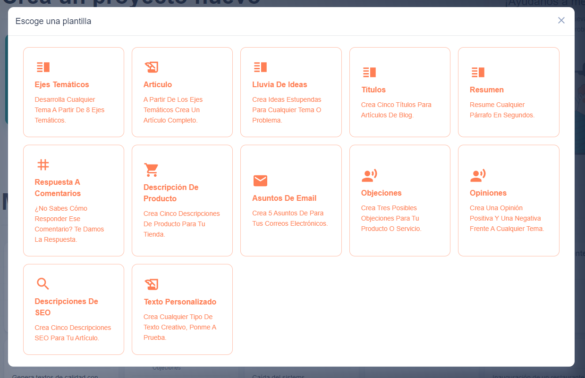Click the Texto Personalizado pencil-note icon

[x=151, y=284]
